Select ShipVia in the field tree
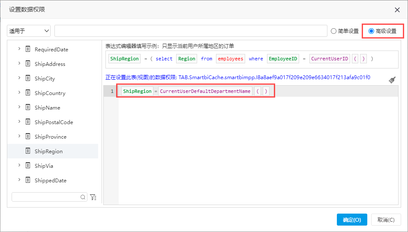 (44, 166)
